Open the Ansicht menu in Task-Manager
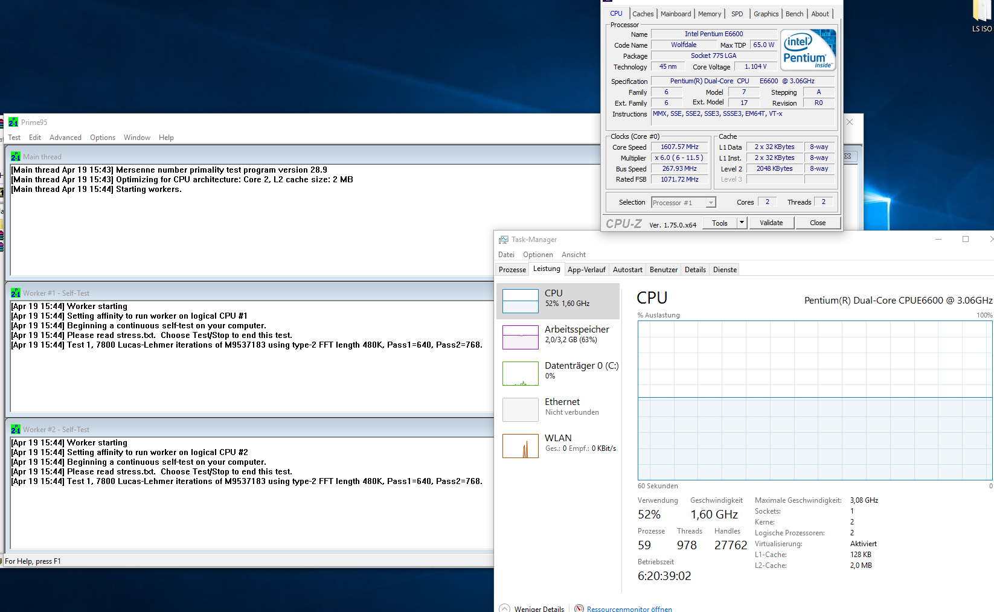The width and height of the screenshot is (994, 612). [x=574, y=255]
